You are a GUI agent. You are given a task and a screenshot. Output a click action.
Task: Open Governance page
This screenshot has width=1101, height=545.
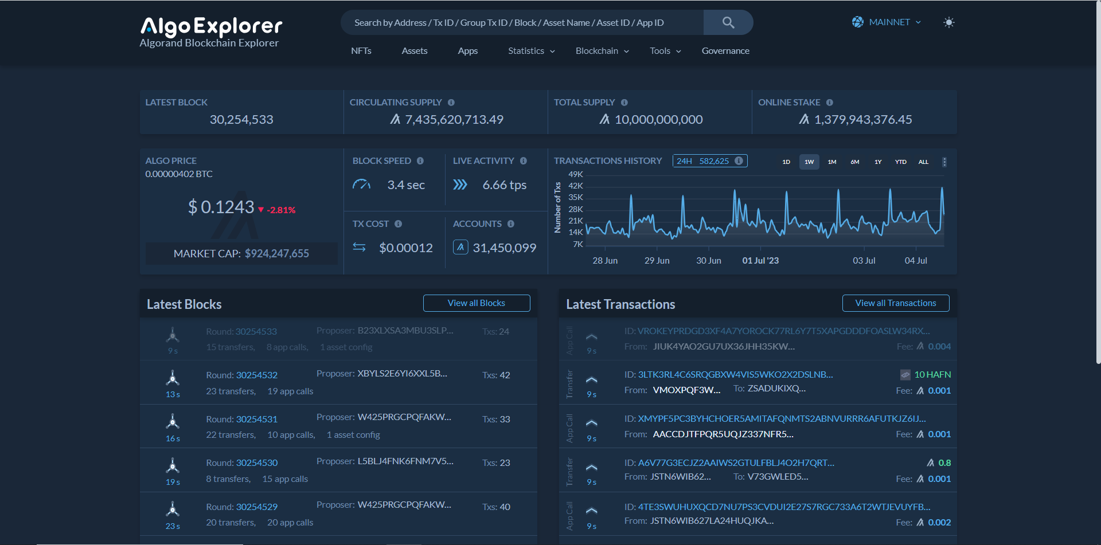725,51
